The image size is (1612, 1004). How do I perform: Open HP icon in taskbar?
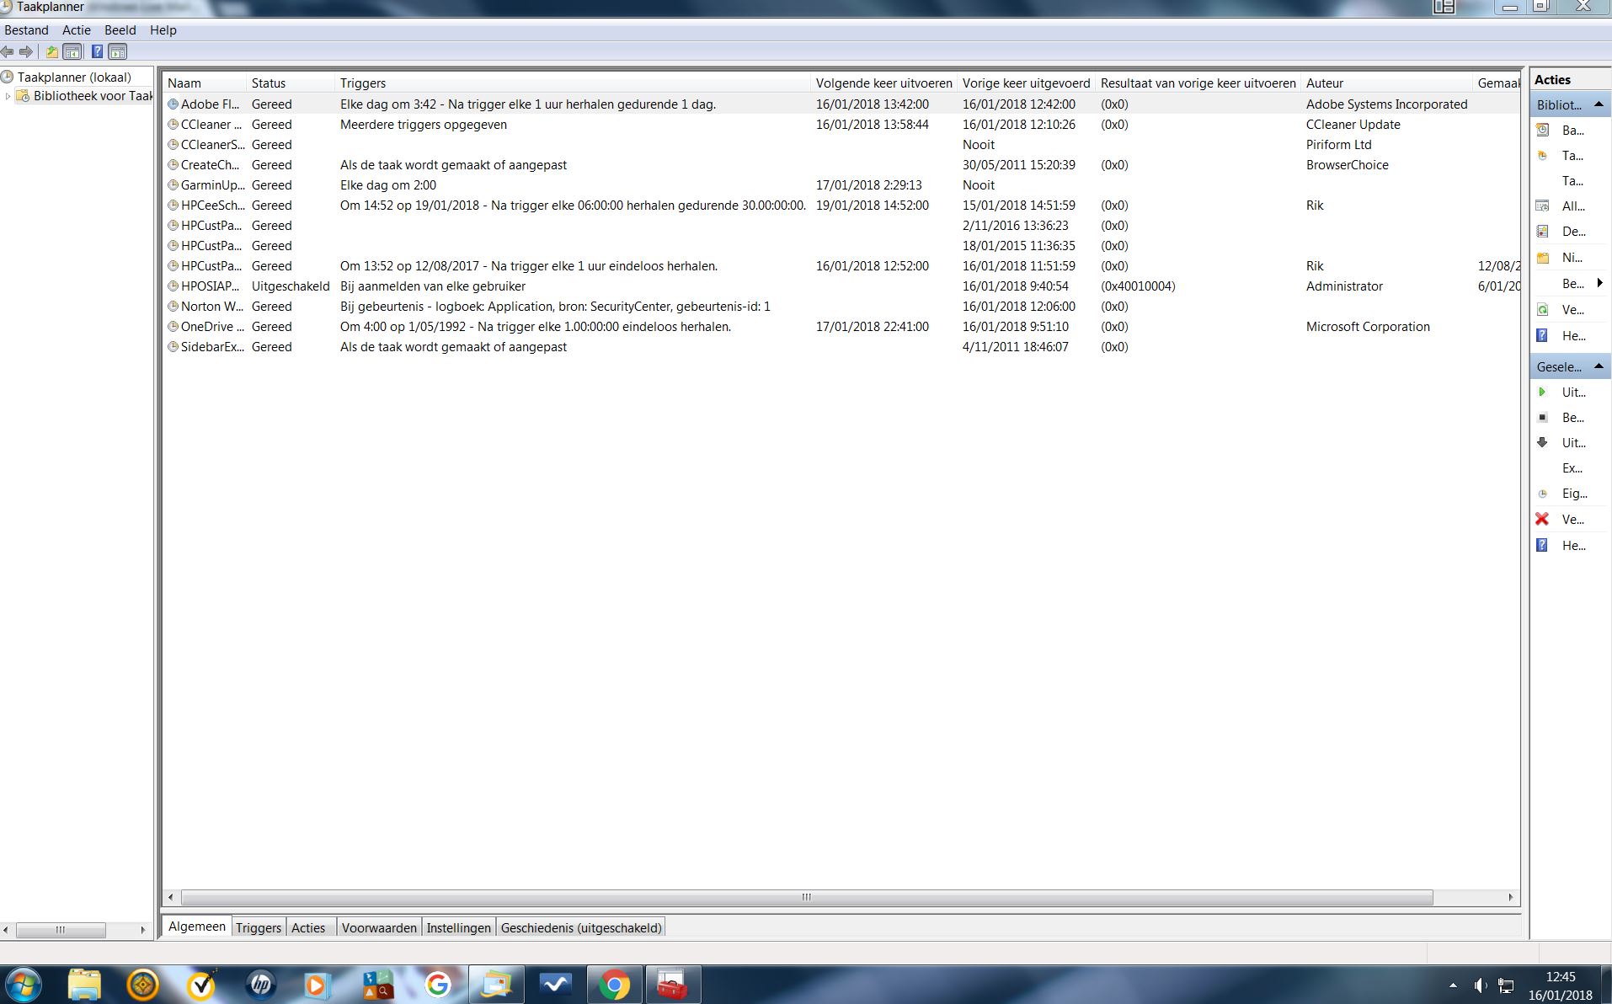[x=261, y=985]
